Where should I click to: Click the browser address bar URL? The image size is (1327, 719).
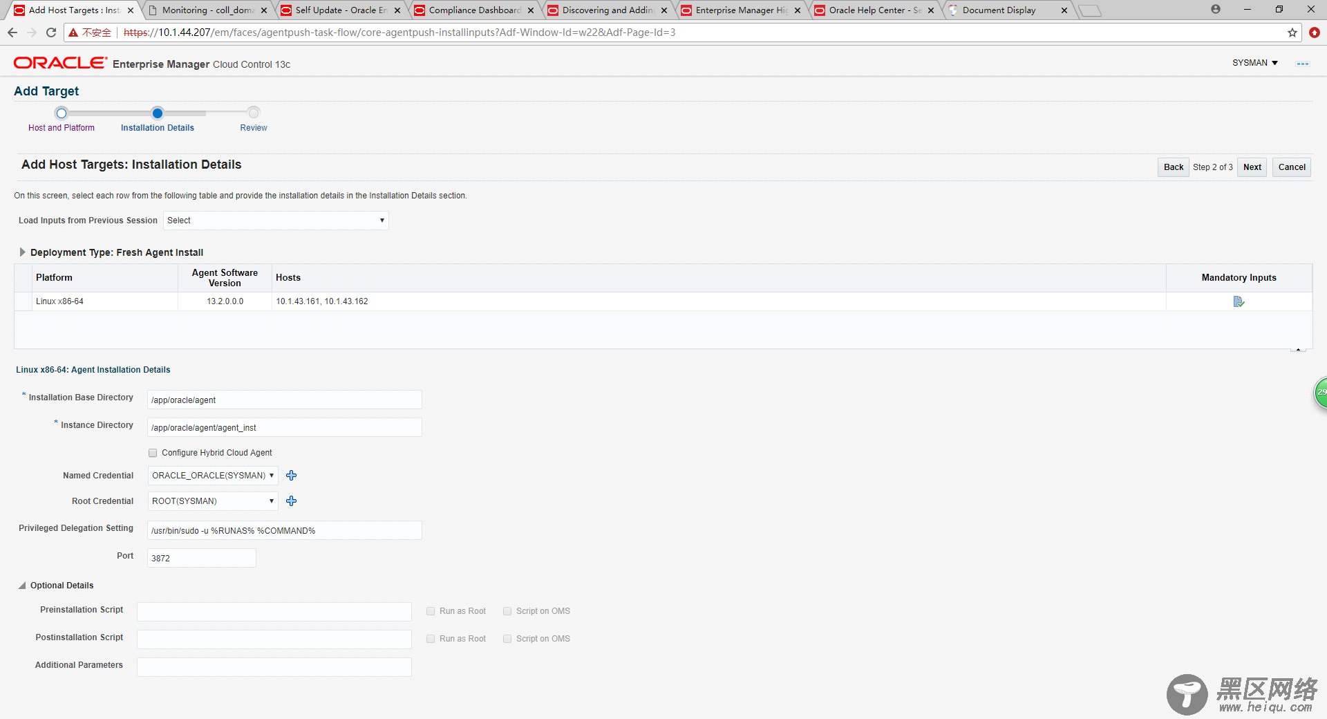[x=399, y=32]
